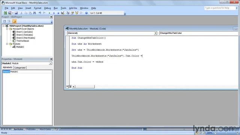Viewport: 240px width, 135px height.
Task: Undo the last edit
Action: 40,13
